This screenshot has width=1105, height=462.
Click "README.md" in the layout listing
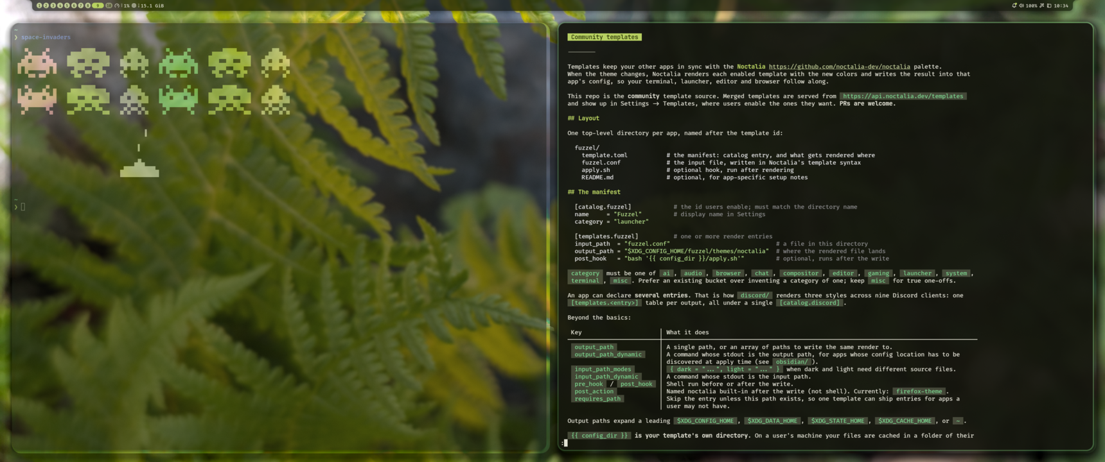597,178
